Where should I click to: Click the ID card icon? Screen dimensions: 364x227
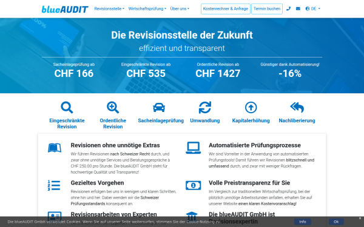tap(55, 216)
